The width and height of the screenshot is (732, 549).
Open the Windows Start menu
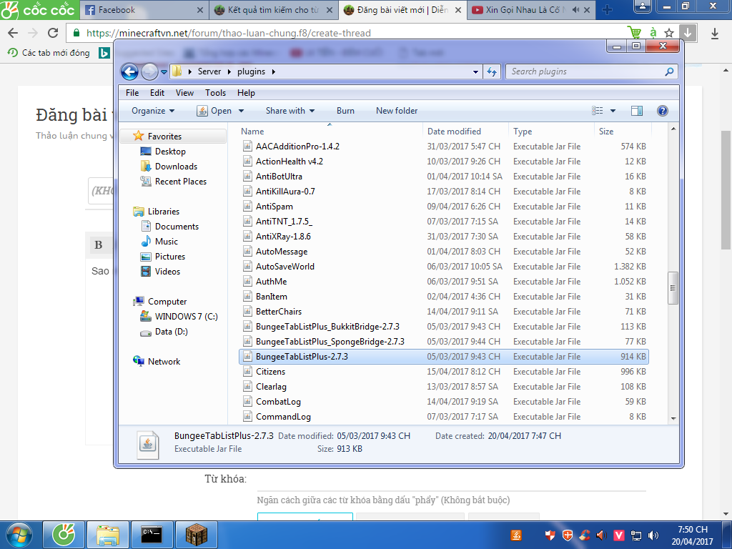click(x=19, y=535)
